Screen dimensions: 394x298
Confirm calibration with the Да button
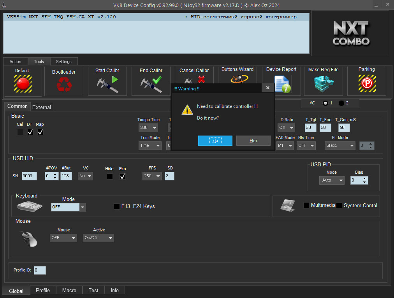point(215,141)
